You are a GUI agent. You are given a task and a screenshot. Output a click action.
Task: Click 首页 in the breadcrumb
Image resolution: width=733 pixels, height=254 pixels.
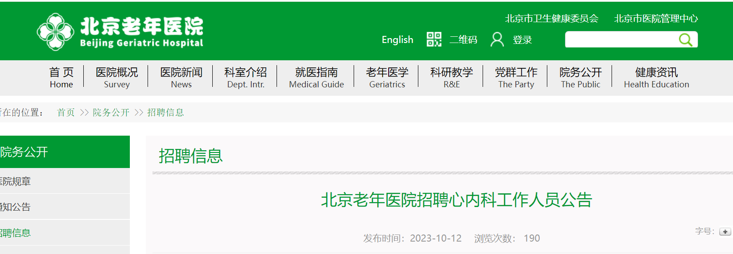[x=66, y=113]
